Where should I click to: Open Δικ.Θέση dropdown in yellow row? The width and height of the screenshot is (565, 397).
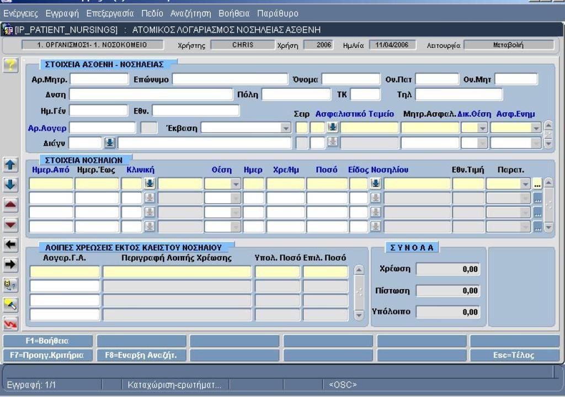(x=482, y=128)
